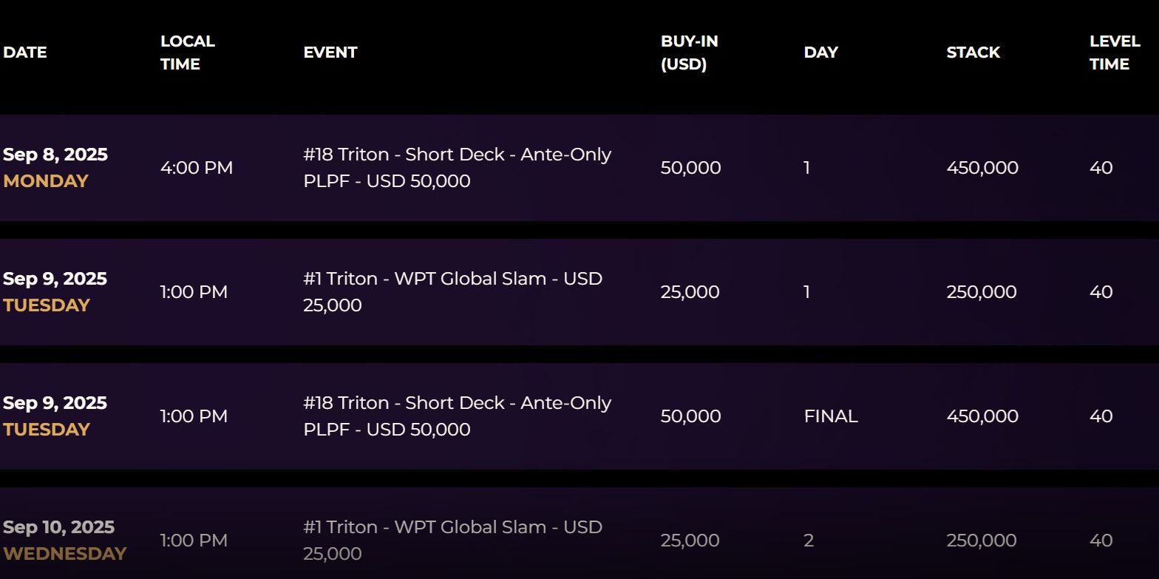
Task: Click the 250,000 stack in Wednesday's row
Action: click(982, 541)
